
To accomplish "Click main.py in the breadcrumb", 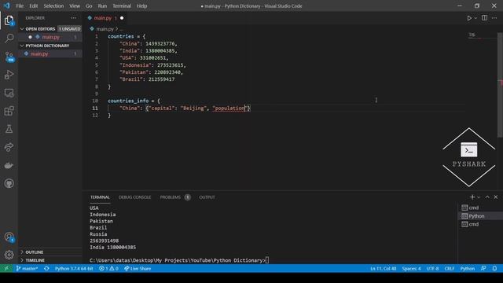I will coord(105,29).
